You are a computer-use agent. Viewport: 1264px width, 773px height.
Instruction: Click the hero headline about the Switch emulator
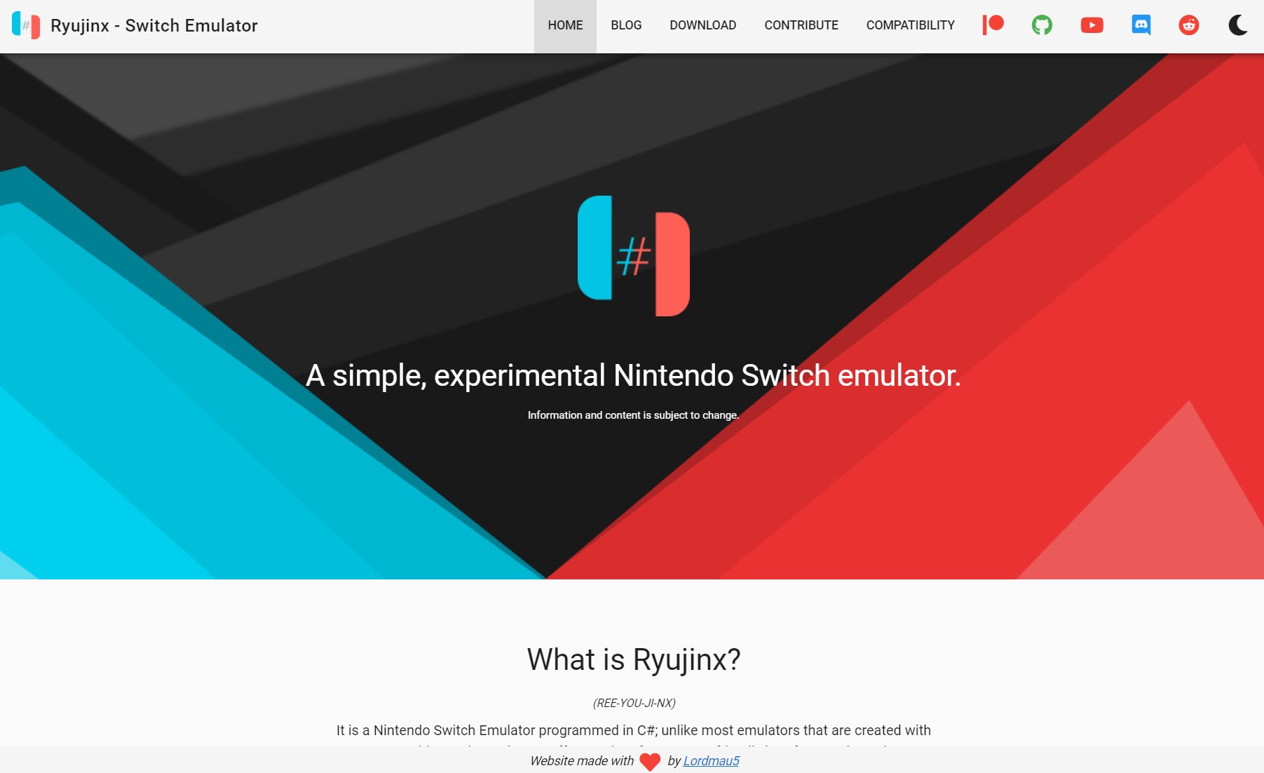pos(633,377)
